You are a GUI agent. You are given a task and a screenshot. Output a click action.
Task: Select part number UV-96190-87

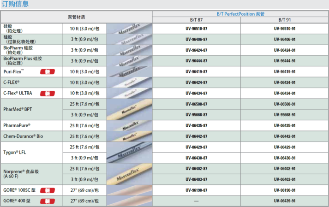point(197,190)
